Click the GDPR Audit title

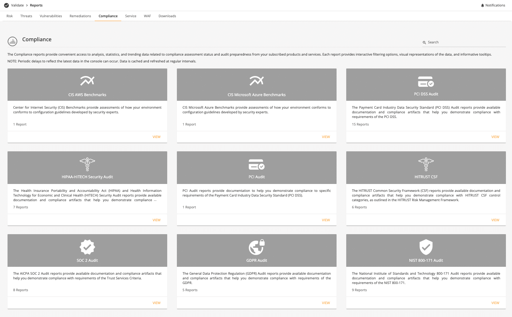[257, 261]
